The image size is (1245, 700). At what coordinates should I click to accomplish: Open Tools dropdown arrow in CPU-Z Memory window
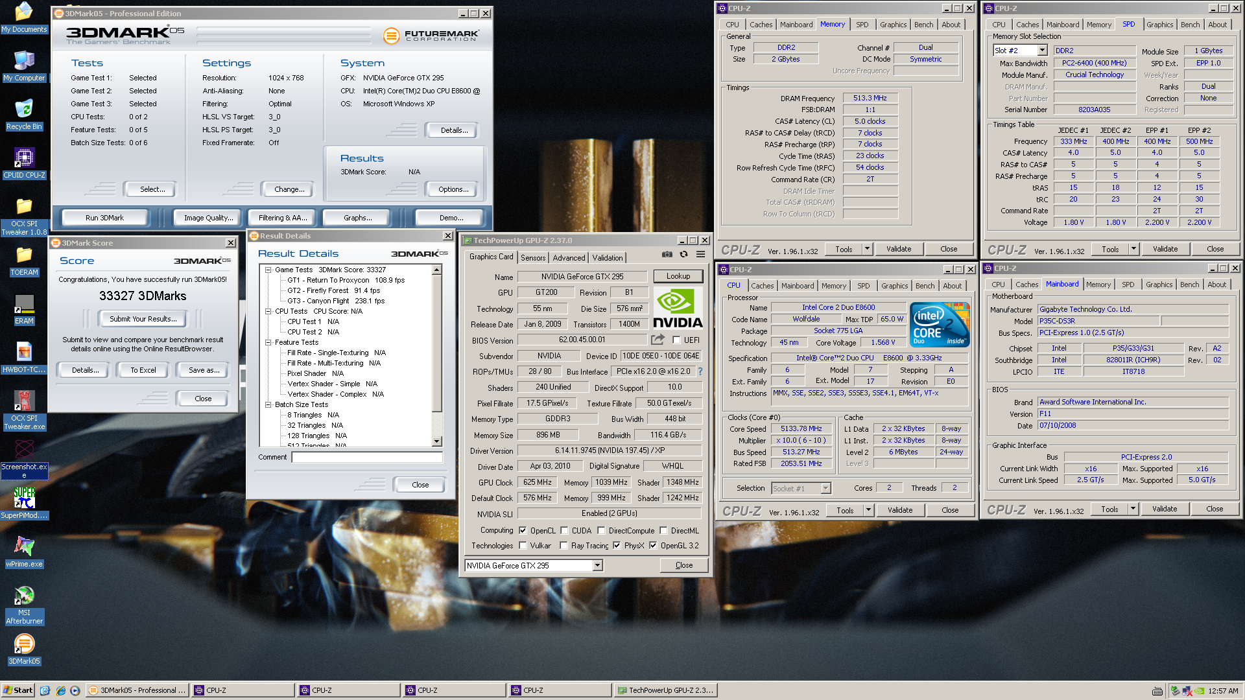tap(867, 249)
